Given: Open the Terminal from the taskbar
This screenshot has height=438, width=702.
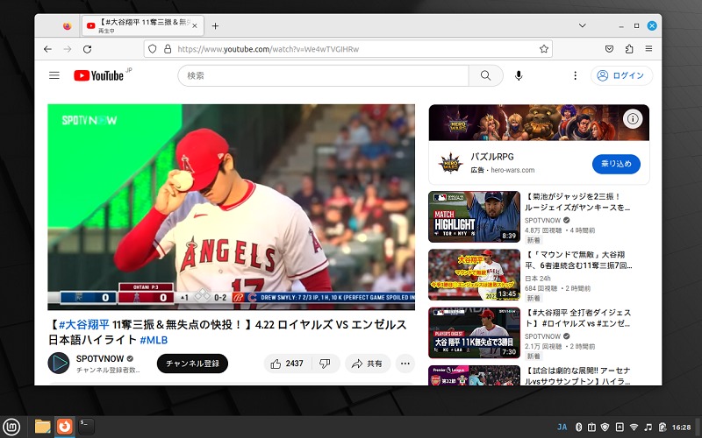Looking at the screenshot, I should (86, 427).
